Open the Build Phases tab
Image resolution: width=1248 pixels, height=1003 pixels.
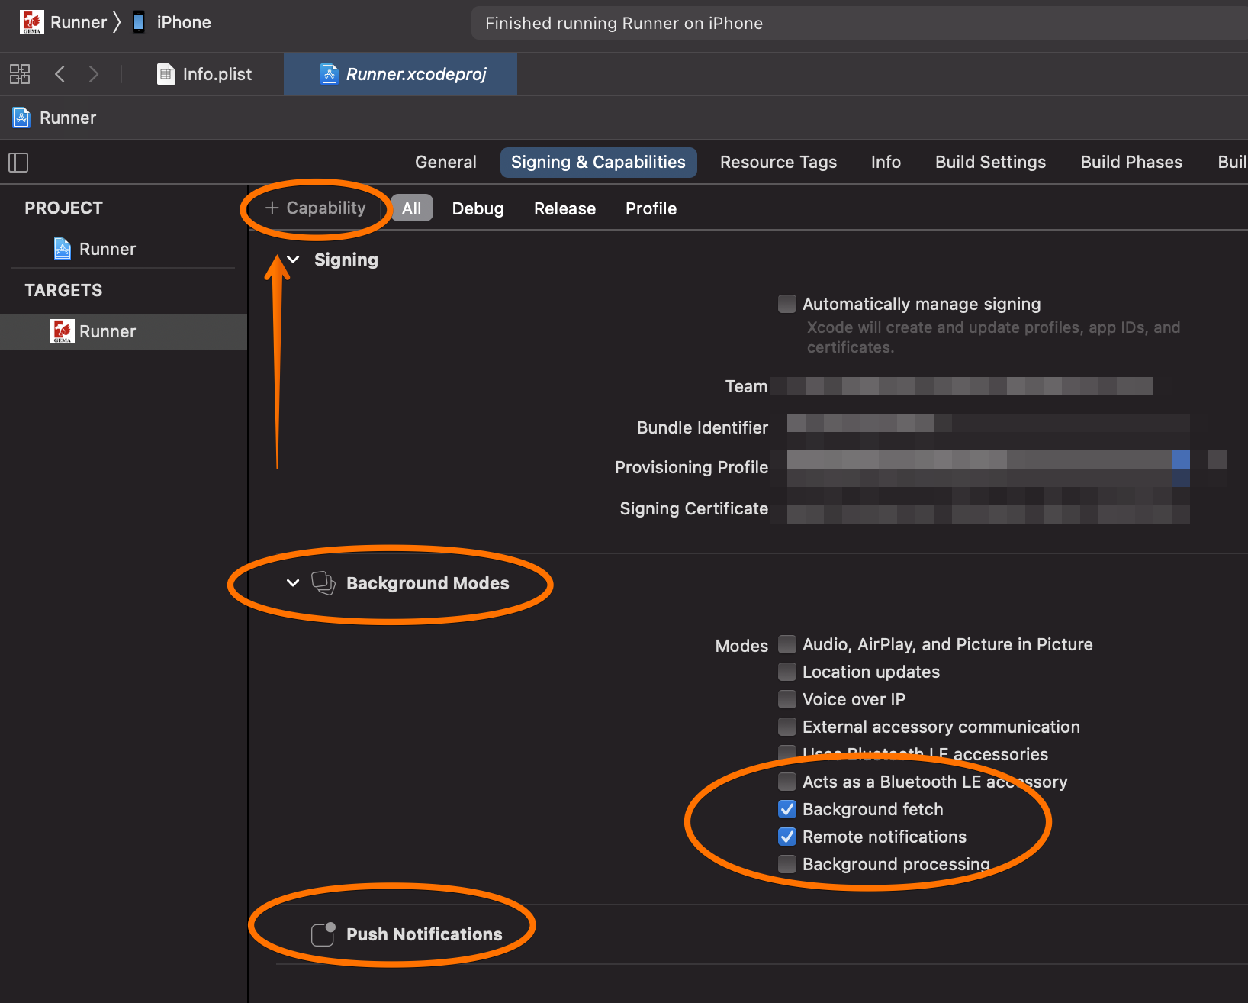(x=1131, y=162)
